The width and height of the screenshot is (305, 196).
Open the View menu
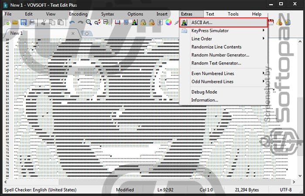point(51,14)
